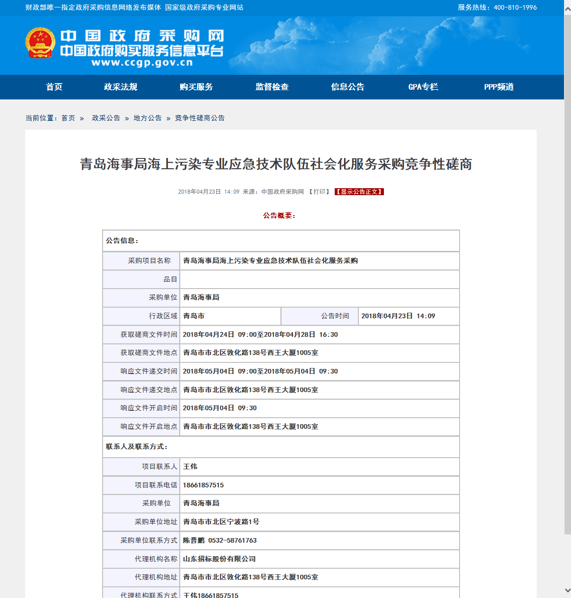The width and height of the screenshot is (571, 598).
Task: Open the PPP频道 navigation item
Action: (x=499, y=87)
